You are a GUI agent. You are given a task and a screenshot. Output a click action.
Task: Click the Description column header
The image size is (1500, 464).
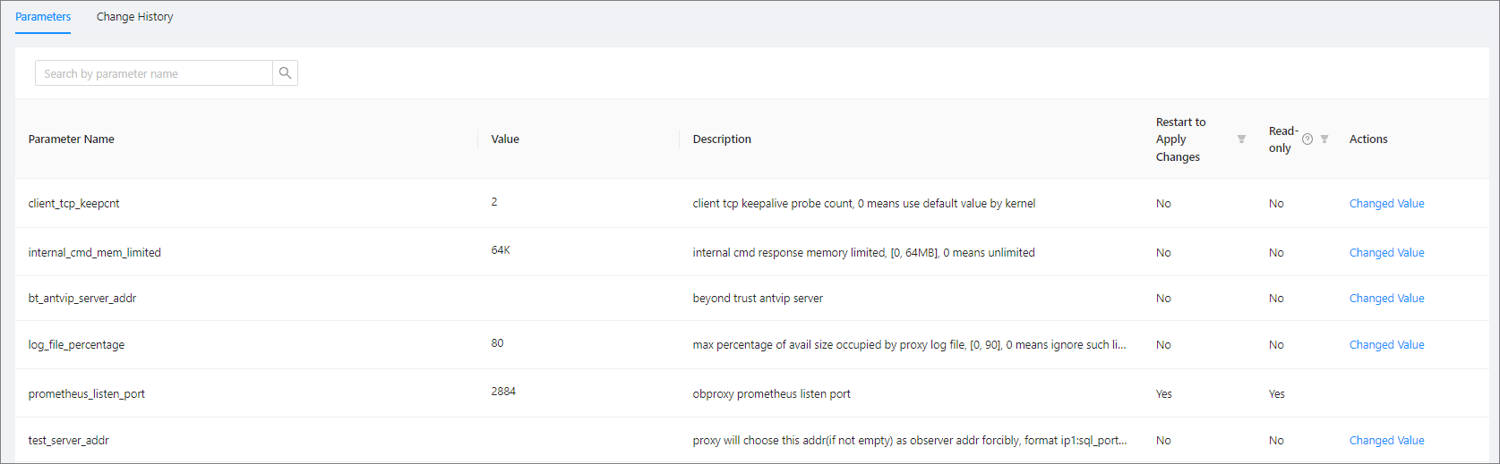pos(722,139)
